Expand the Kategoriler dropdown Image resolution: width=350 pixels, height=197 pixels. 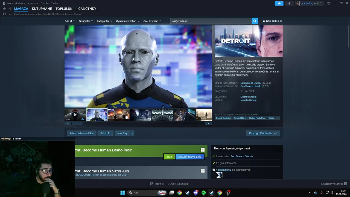tap(105, 21)
